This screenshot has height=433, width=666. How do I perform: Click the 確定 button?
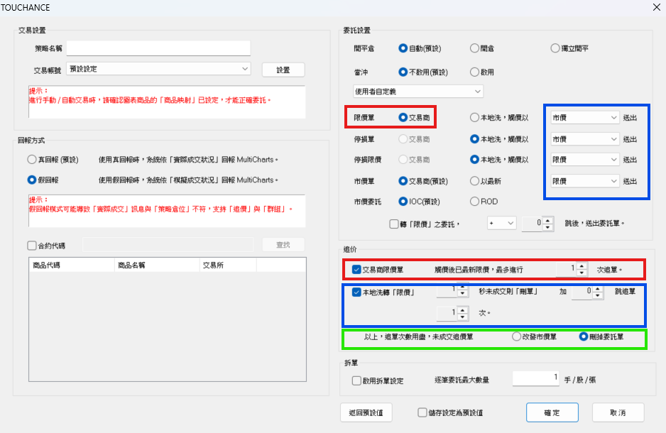click(552, 412)
